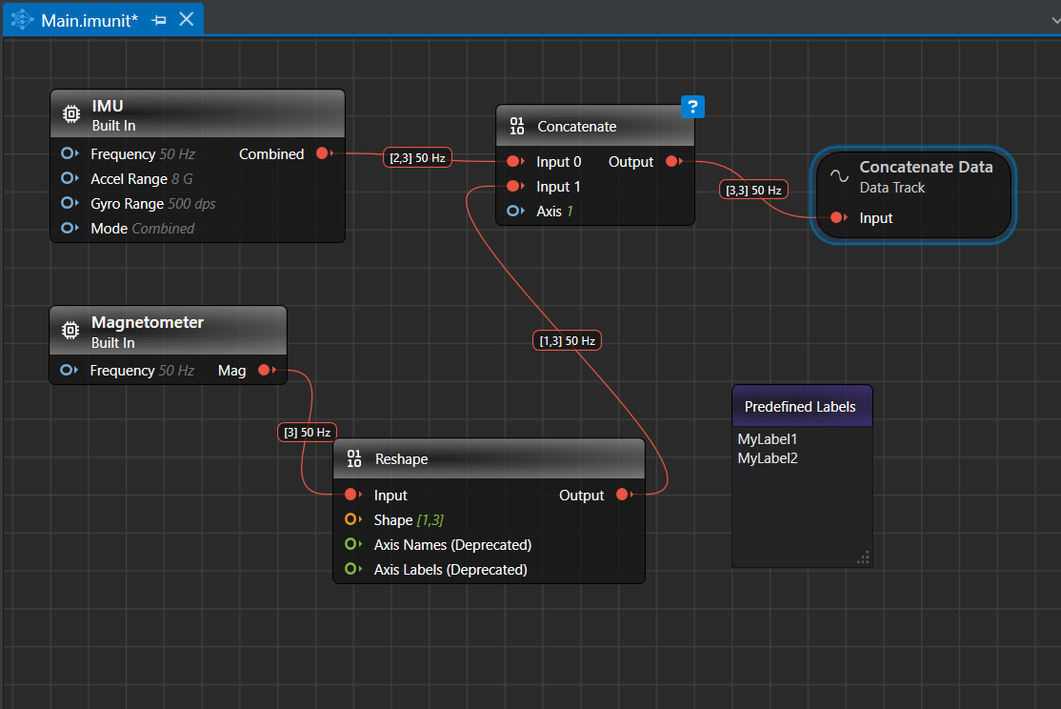Select the Concatenate node header
This screenshot has width=1061, height=709.
coord(594,126)
